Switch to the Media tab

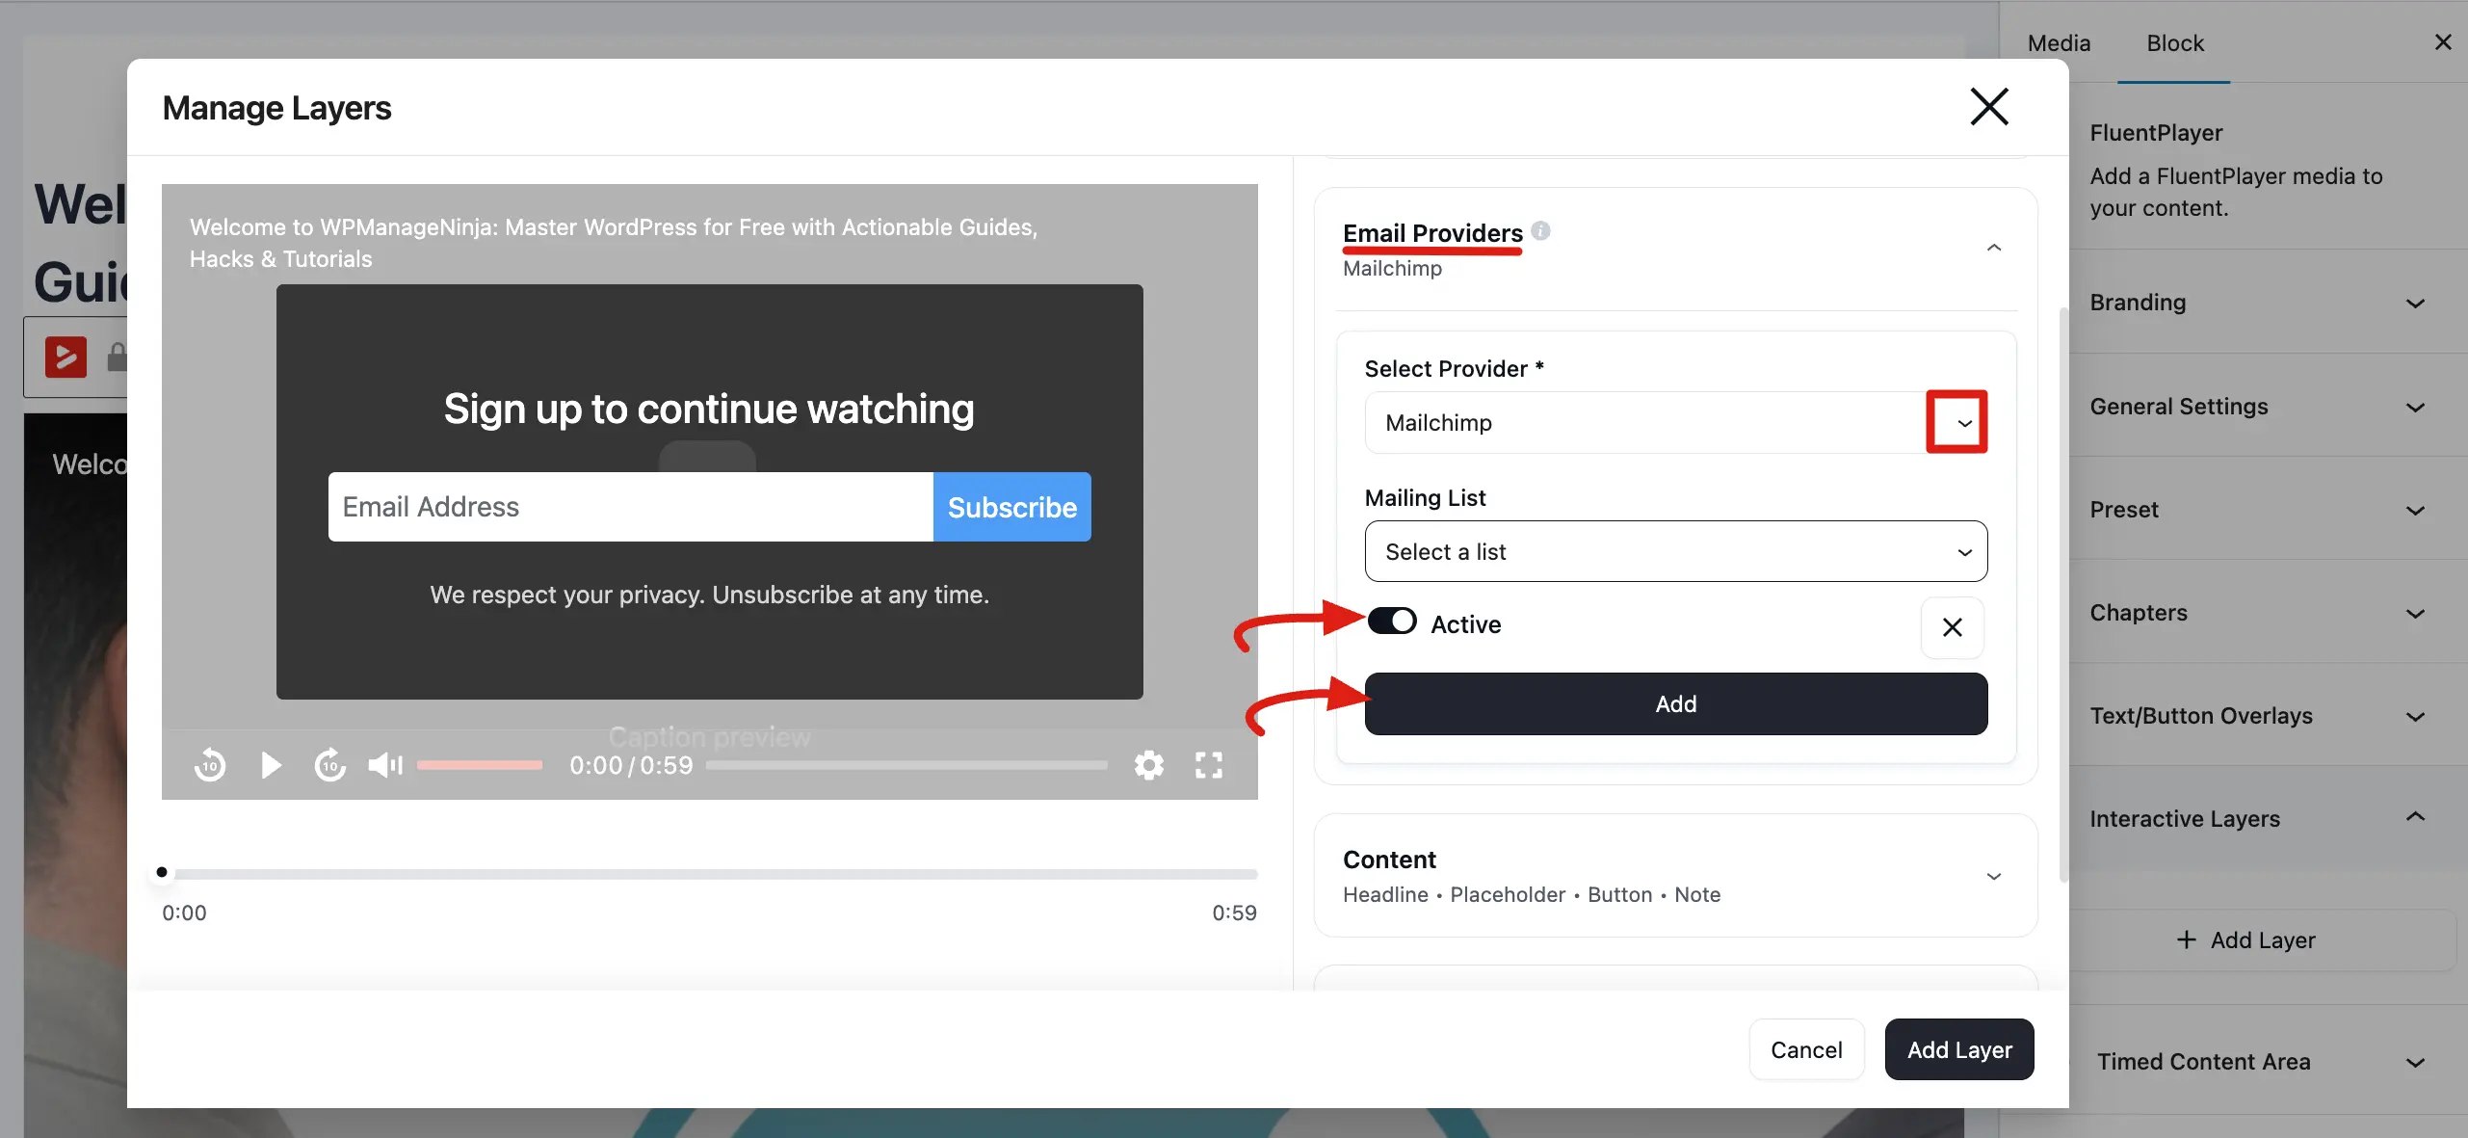(x=2059, y=42)
